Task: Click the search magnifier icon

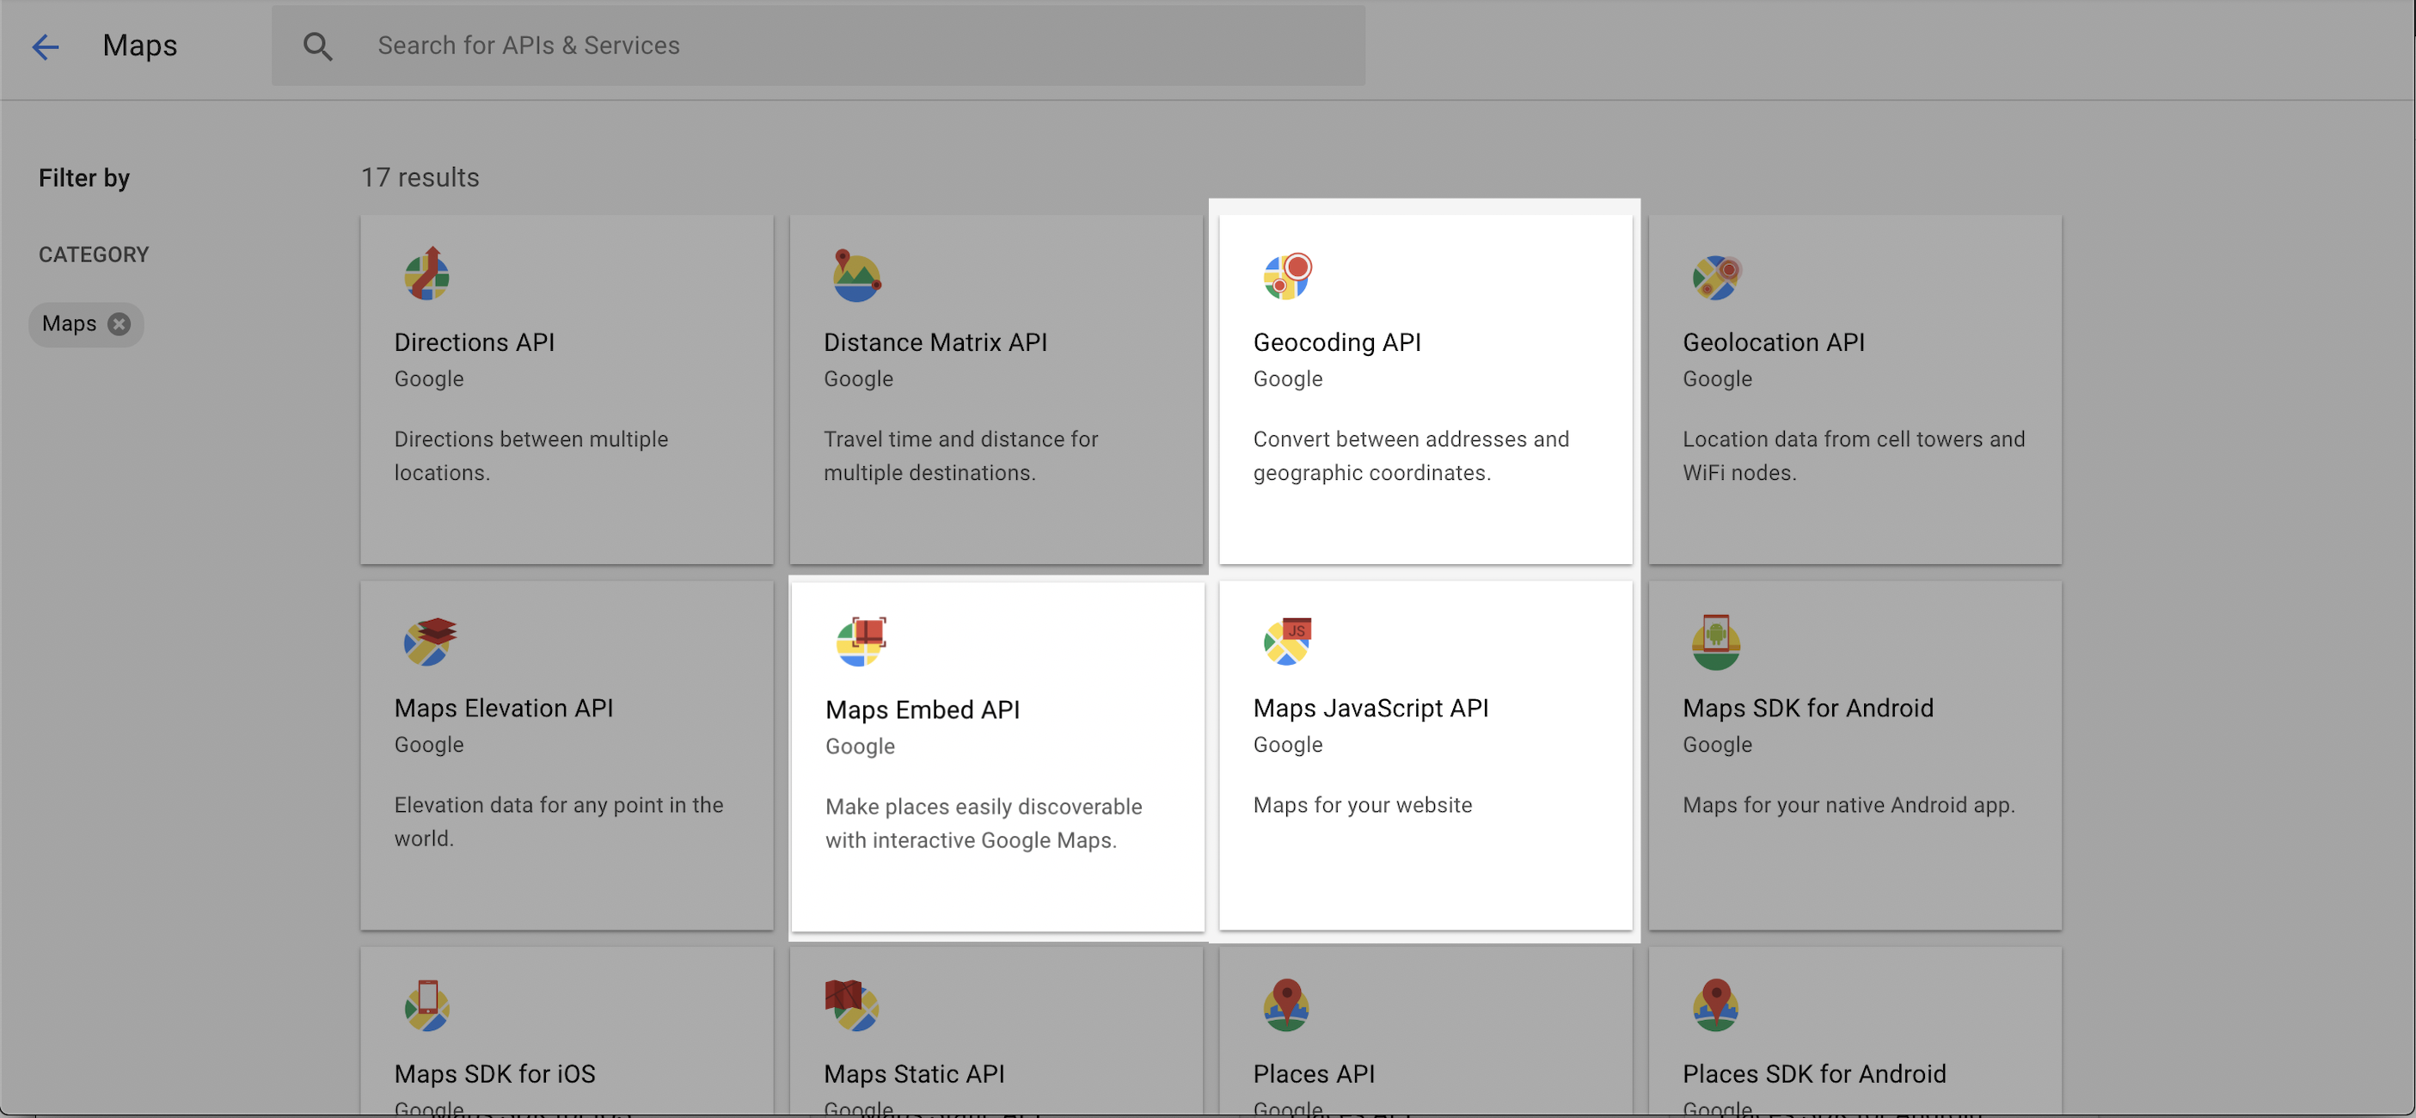Action: 318,46
